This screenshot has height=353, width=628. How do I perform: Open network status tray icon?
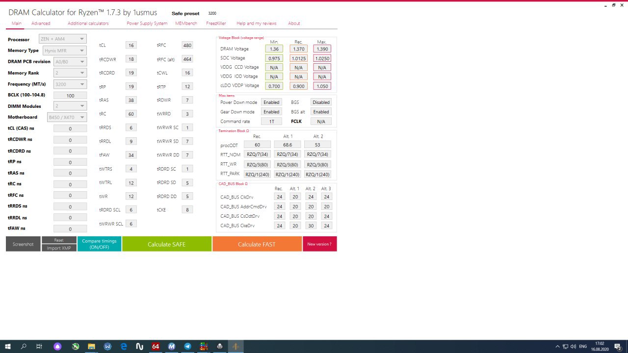(x=565, y=346)
